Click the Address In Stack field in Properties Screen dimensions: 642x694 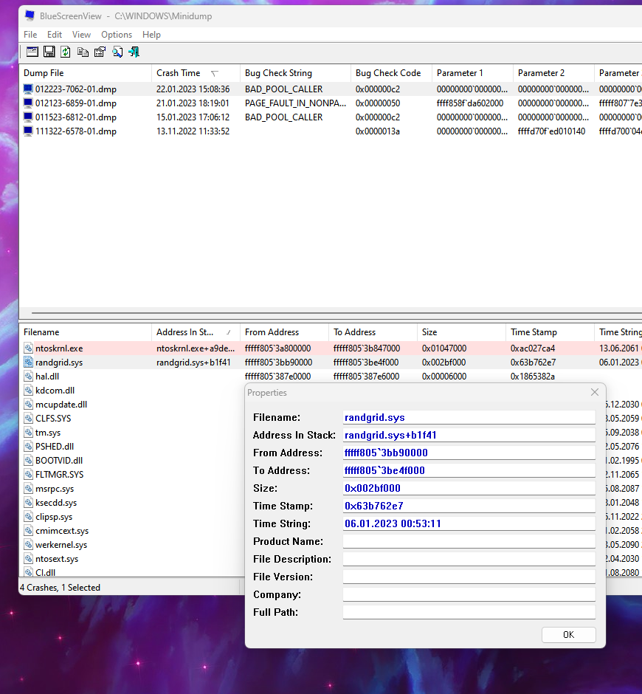click(469, 435)
